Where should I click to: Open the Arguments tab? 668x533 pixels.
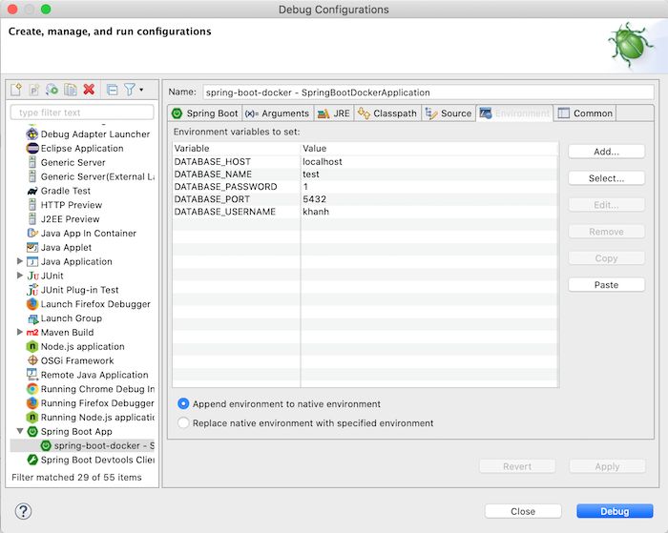pos(278,113)
